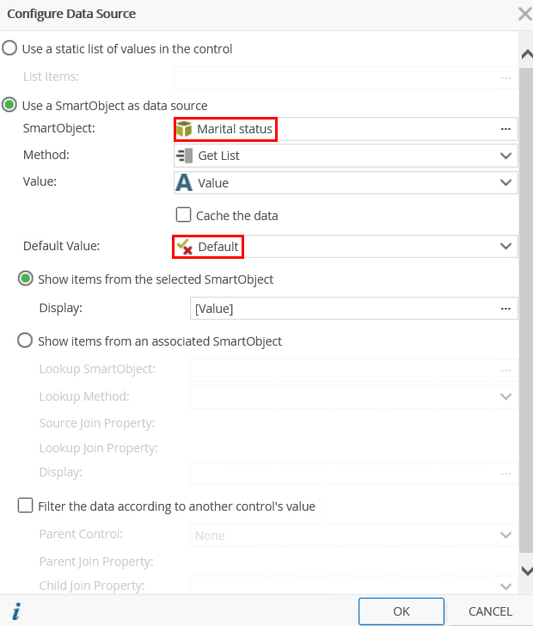Expand the Default Value dropdown
The image size is (533, 626).
[505, 247]
